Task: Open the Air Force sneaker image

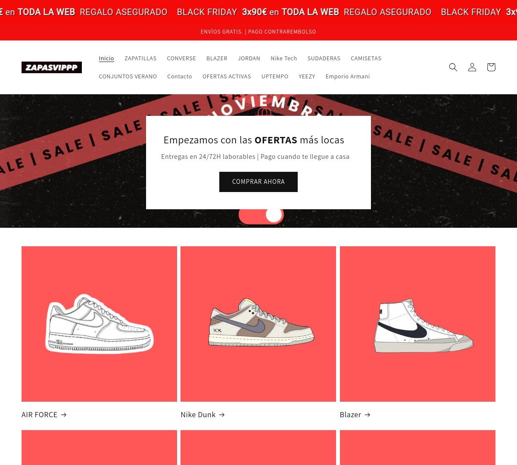Action: (99, 324)
